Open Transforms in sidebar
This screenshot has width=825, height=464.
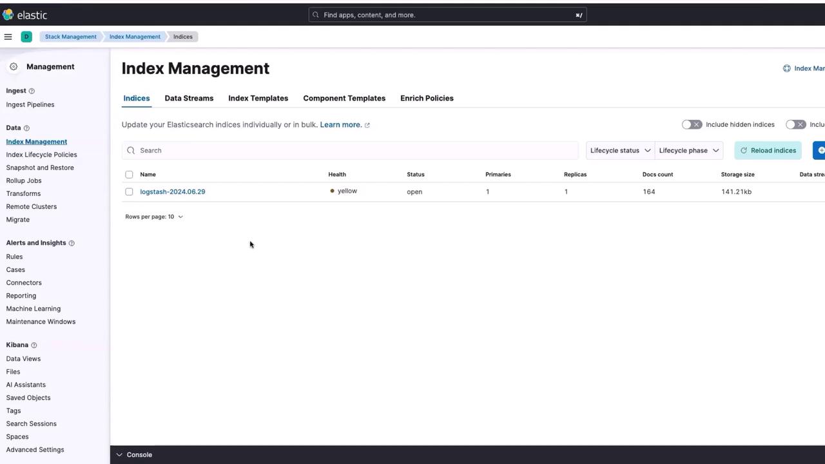(x=23, y=193)
